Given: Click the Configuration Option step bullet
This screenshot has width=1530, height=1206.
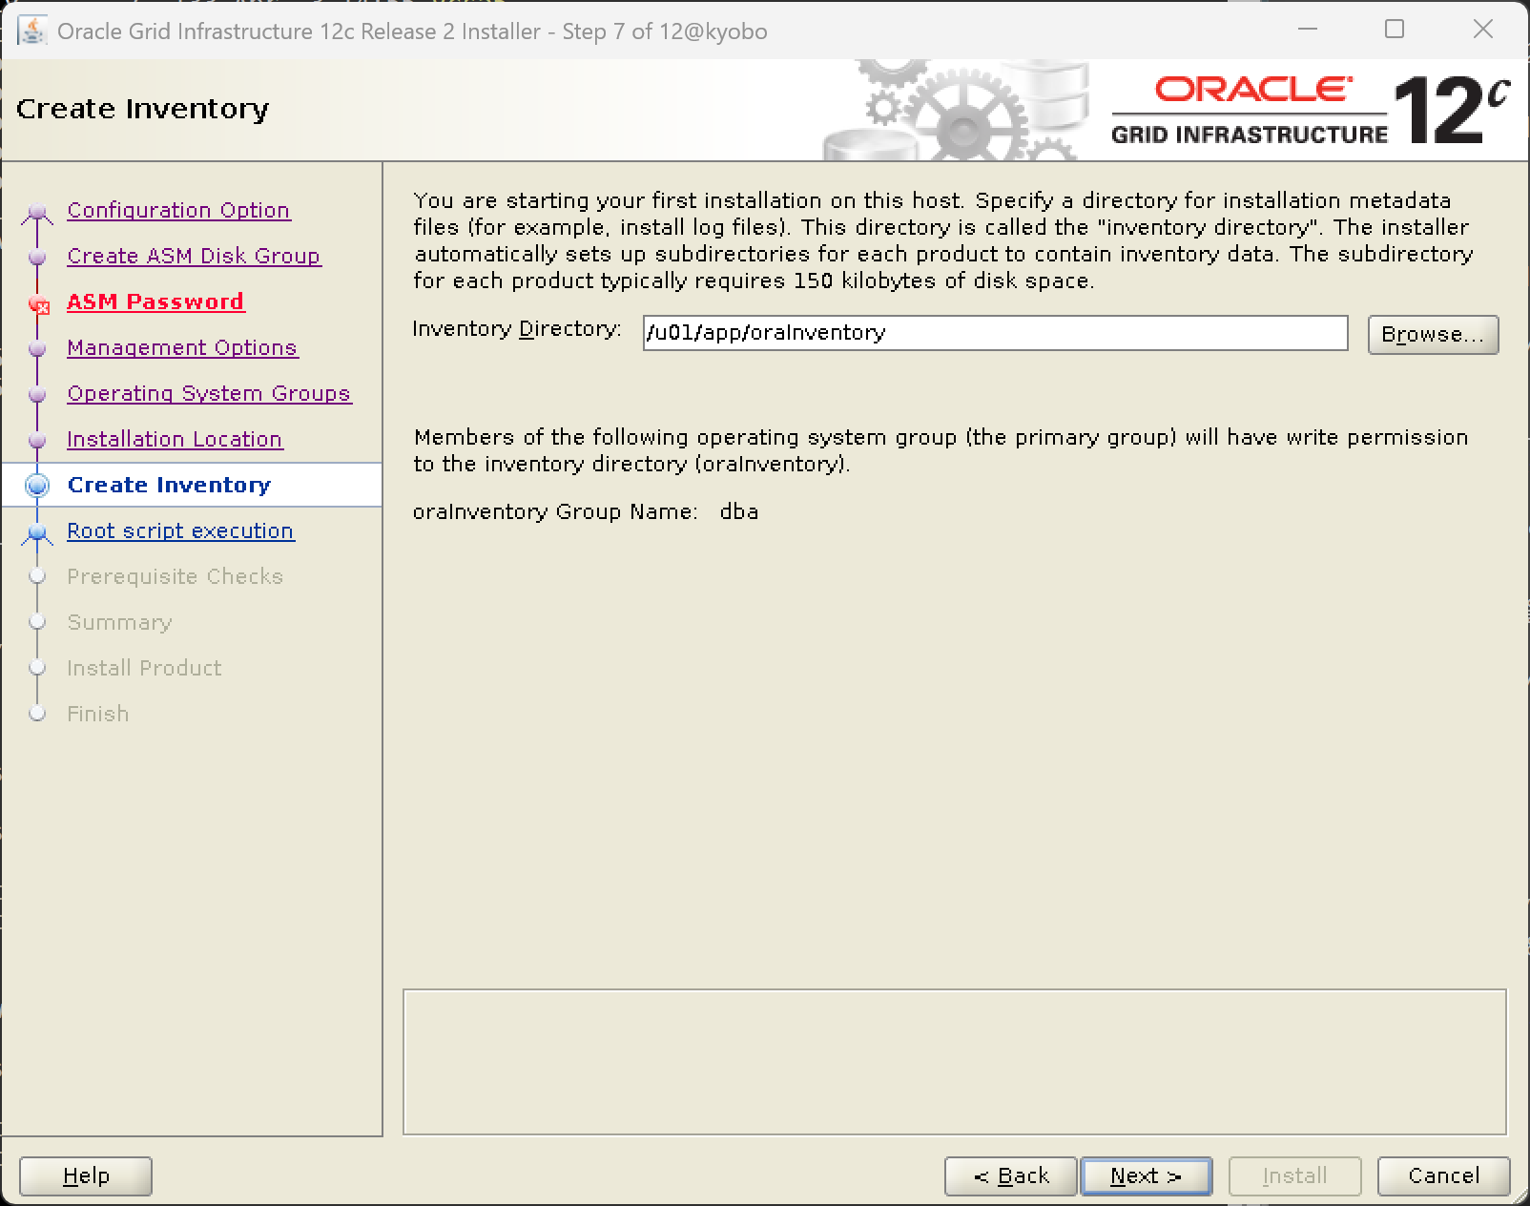Looking at the screenshot, I should pyautogui.click(x=37, y=212).
